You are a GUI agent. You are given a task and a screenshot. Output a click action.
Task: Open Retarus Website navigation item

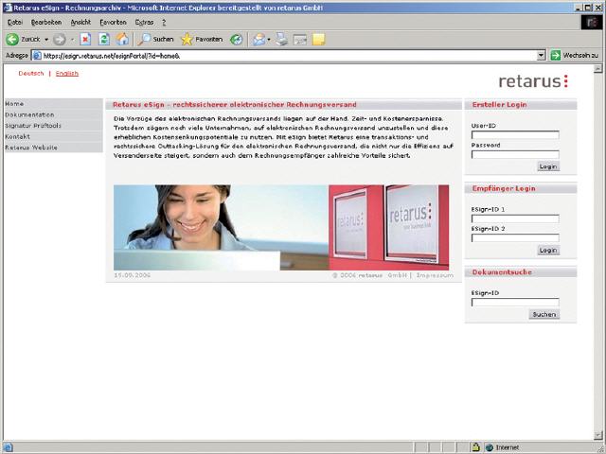pyautogui.click(x=54, y=148)
